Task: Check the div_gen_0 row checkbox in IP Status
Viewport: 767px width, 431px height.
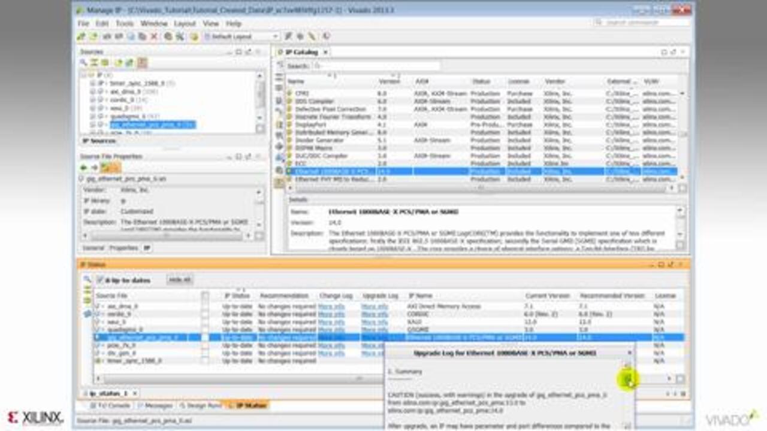Action: pyautogui.click(x=206, y=353)
